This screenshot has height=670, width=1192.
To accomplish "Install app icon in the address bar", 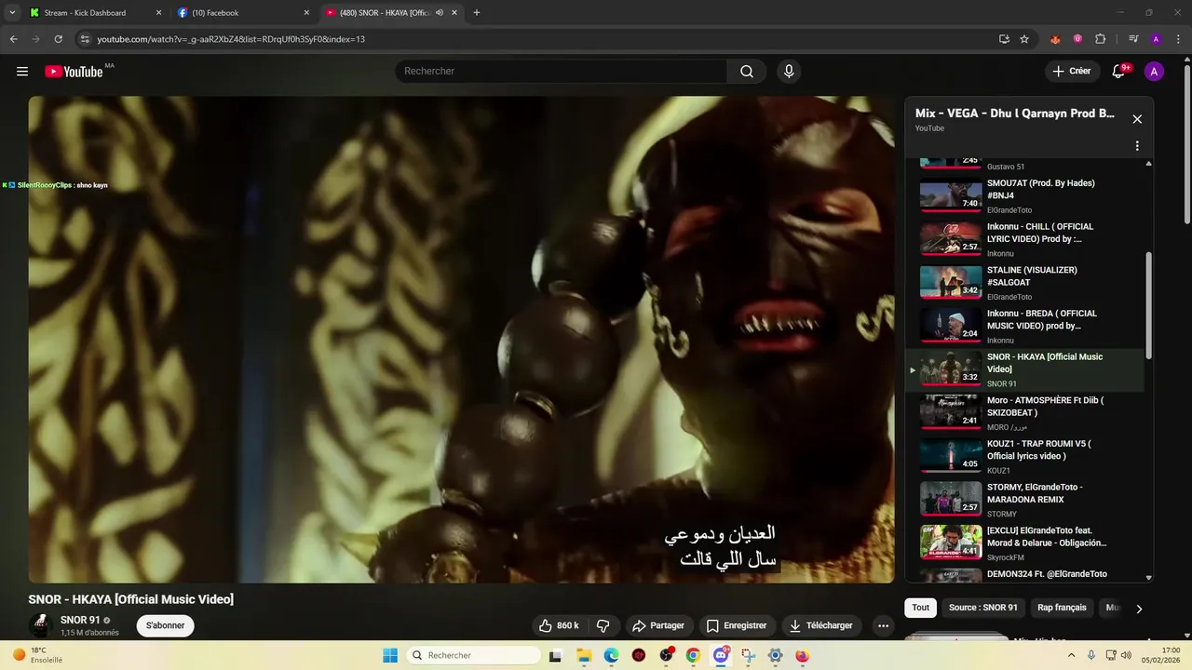I will coord(1004,39).
